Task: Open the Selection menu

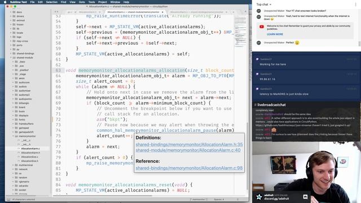Action: 51,2
